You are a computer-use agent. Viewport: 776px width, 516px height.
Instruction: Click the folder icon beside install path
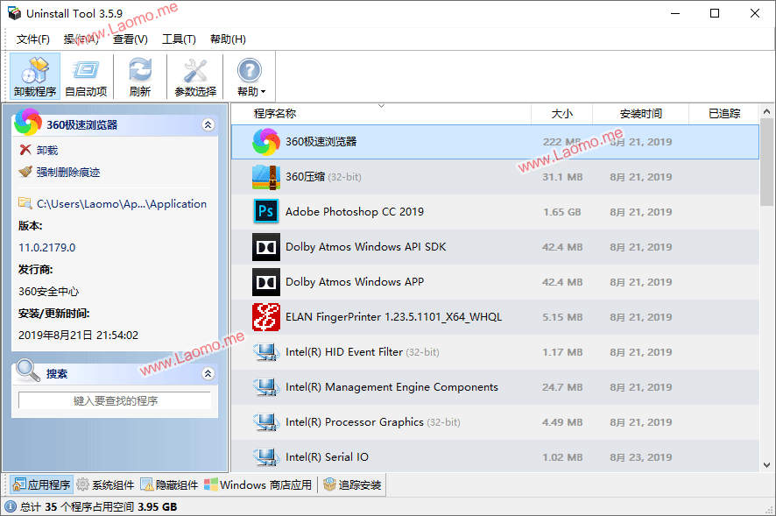25,203
